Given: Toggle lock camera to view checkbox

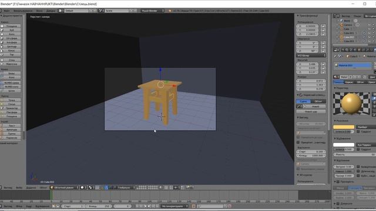Looking at the screenshot, I should click(298, 142).
